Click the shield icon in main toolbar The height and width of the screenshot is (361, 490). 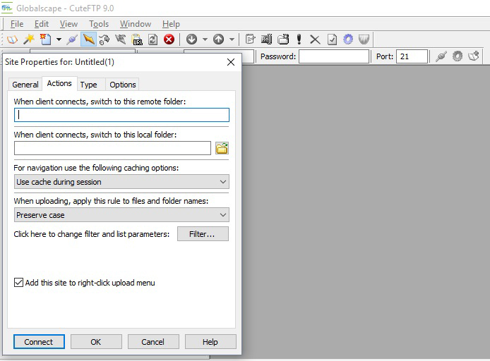(x=364, y=39)
